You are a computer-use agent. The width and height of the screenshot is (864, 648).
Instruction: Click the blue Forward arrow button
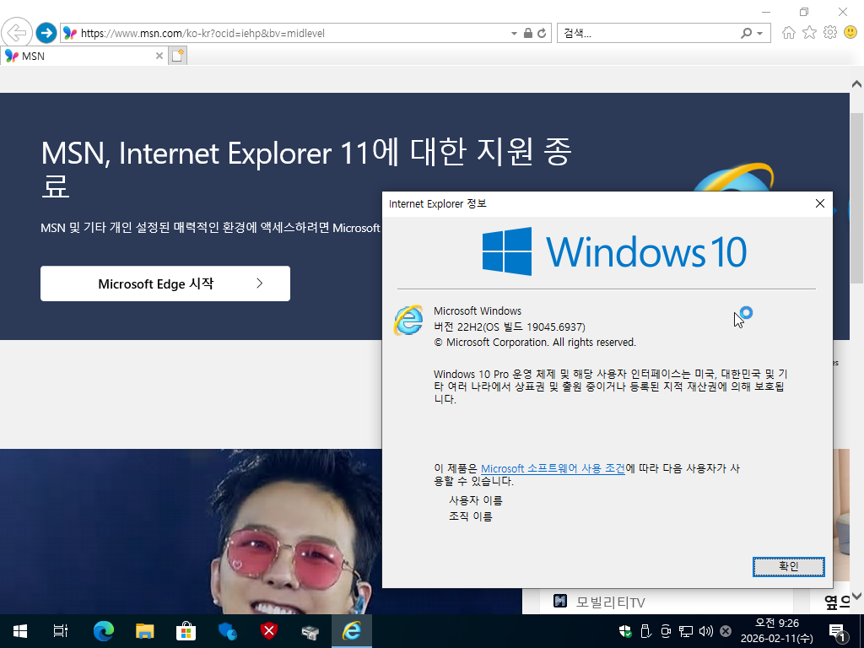pyautogui.click(x=46, y=33)
